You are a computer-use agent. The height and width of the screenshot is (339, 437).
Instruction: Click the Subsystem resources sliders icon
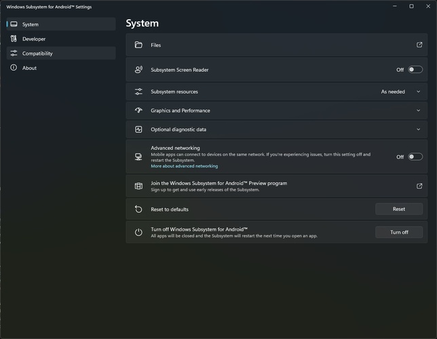(x=138, y=92)
